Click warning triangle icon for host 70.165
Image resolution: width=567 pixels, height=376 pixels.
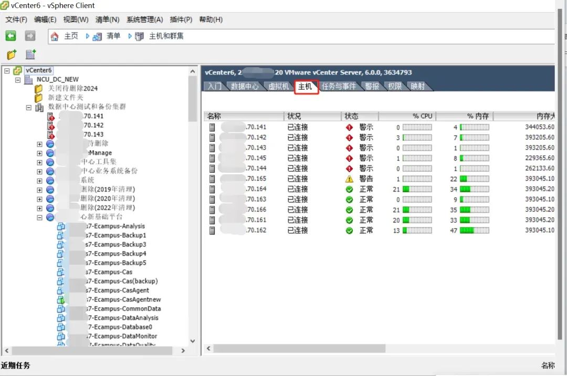pos(349,179)
